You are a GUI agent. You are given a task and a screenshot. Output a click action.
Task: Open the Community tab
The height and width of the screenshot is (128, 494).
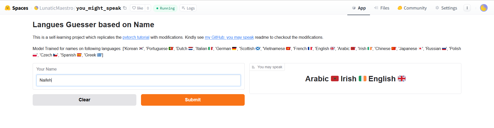click(412, 8)
